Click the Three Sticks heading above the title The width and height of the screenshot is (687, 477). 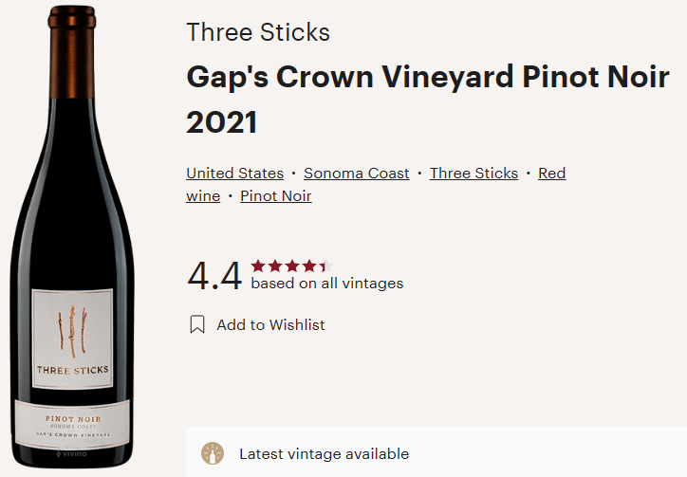coord(258,32)
